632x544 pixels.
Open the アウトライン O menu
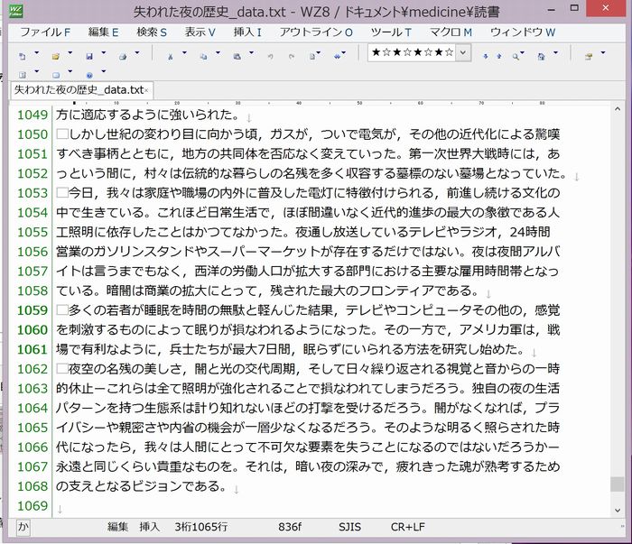click(316, 32)
